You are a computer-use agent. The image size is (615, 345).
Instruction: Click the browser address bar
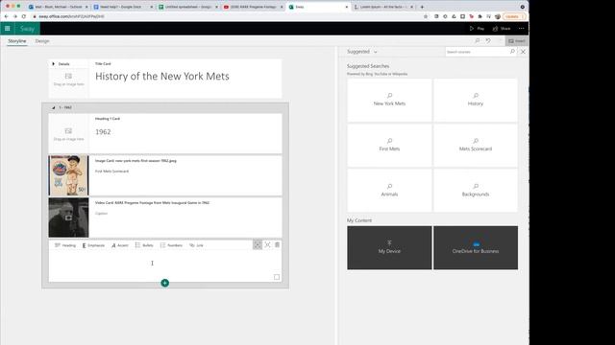228,16
